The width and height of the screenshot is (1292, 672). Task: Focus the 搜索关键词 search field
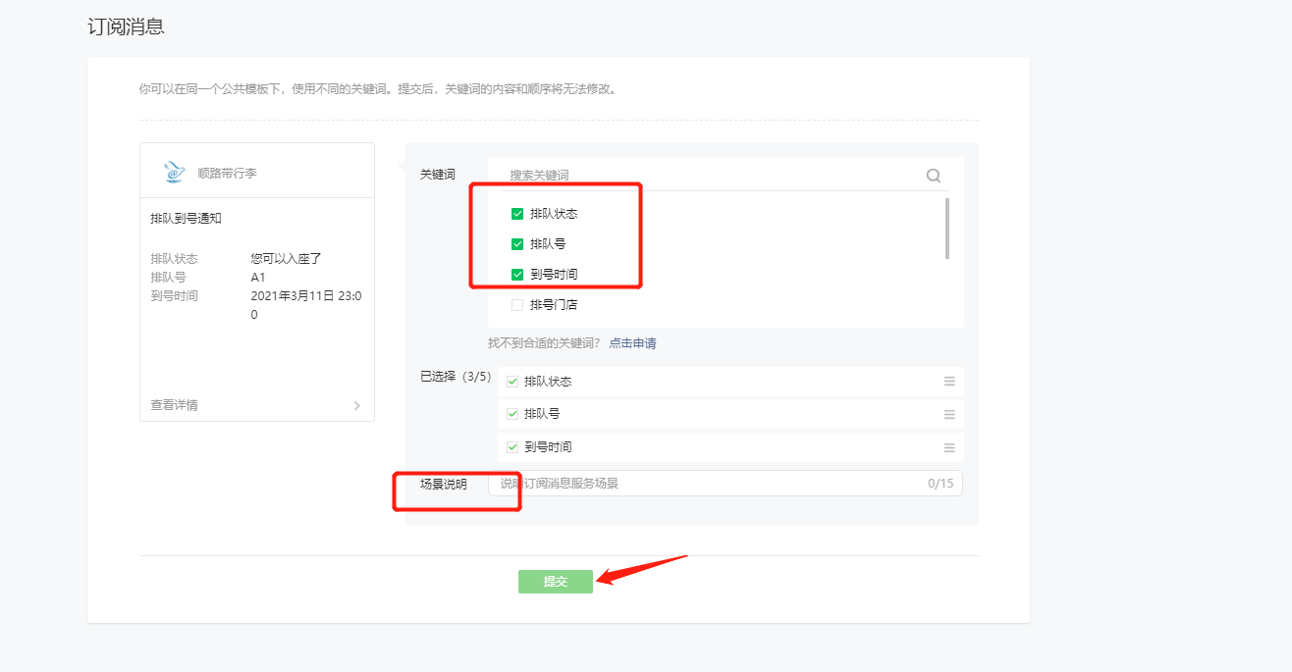click(707, 176)
